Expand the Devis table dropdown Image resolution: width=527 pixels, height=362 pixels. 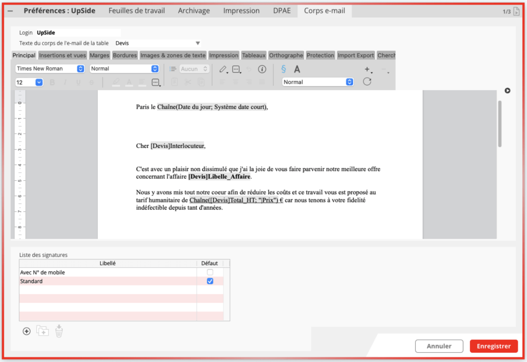point(157,43)
